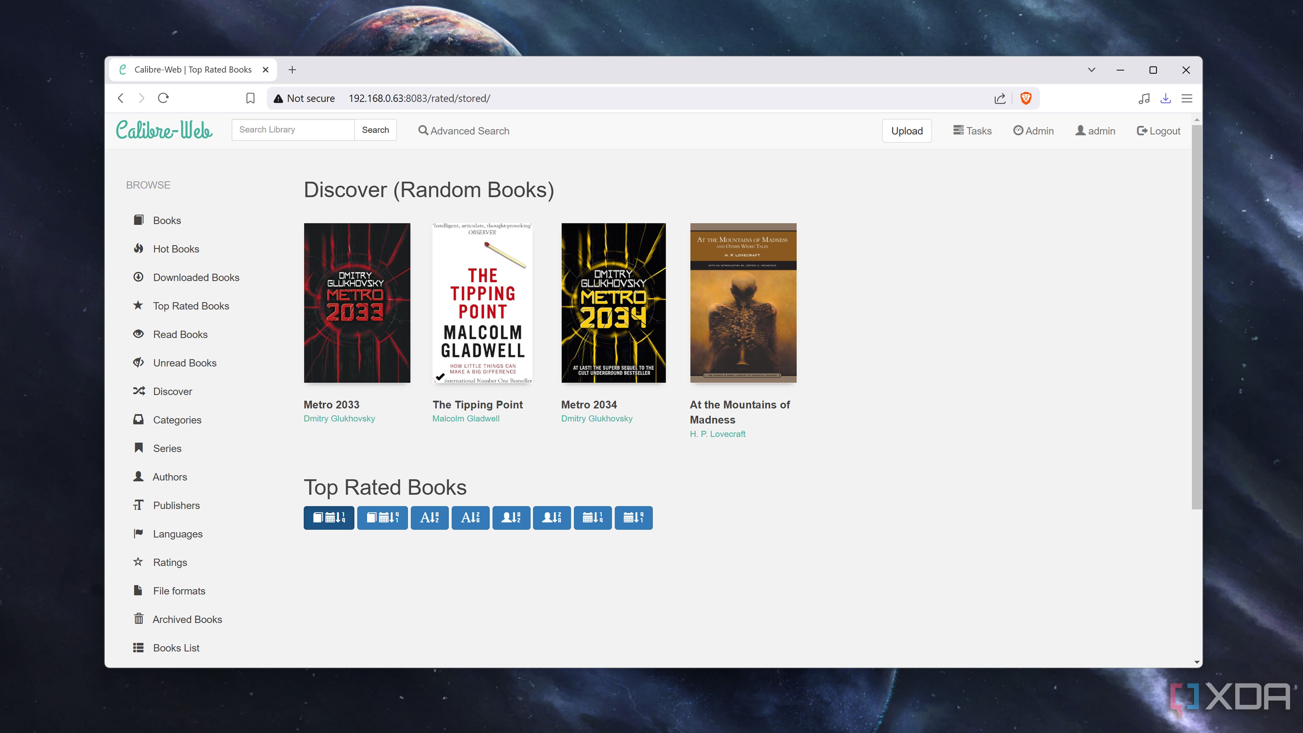Click the Metro 2033 title text
Viewport: 1303px width, 733px height.
click(331, 405)
